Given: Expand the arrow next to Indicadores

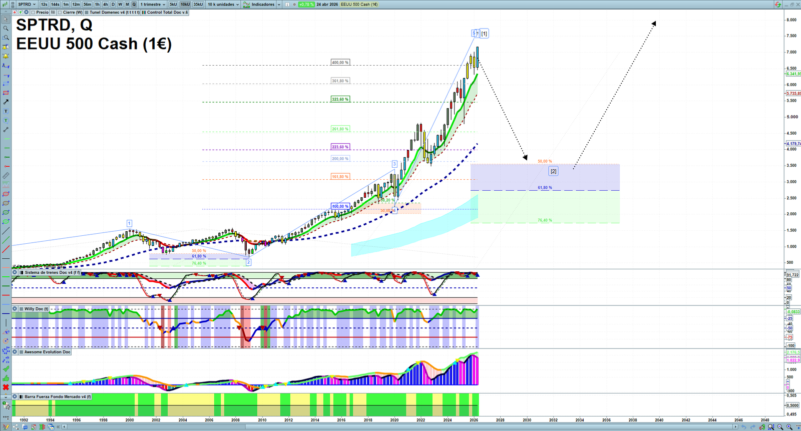Looking at the screenshot, I should [279, 5].
